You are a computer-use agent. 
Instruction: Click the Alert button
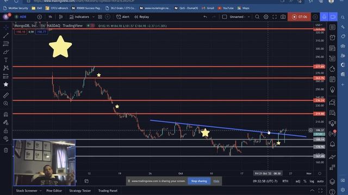click(x=123, y=17)
